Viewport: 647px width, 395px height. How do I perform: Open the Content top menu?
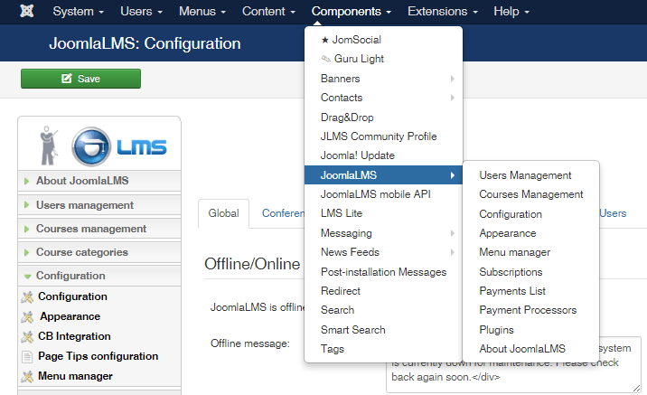pos(268,11)
